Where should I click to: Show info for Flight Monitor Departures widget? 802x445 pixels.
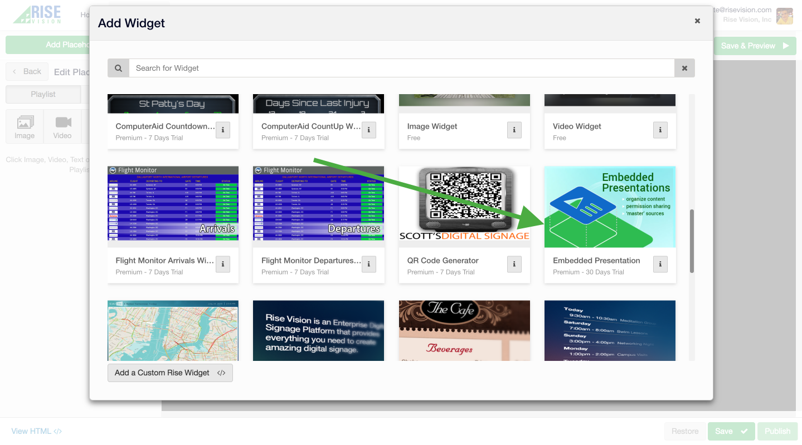tap(369, 264)
